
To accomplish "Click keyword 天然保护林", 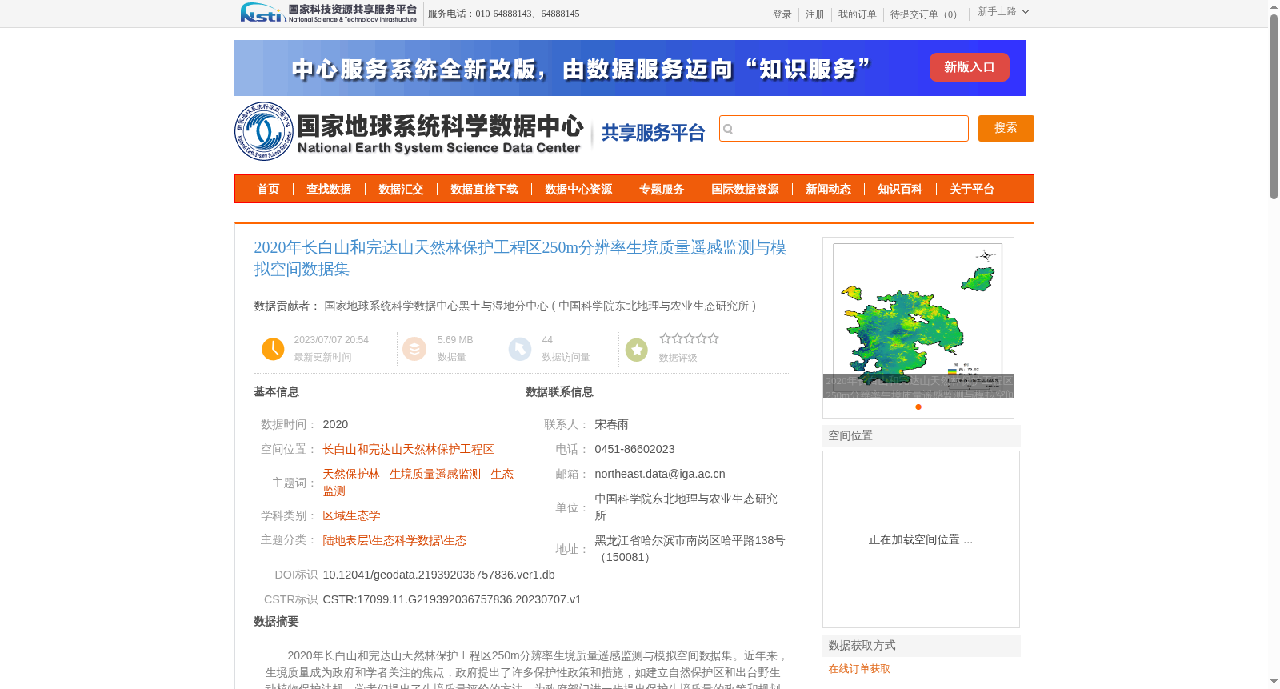I will pos(351,474).
